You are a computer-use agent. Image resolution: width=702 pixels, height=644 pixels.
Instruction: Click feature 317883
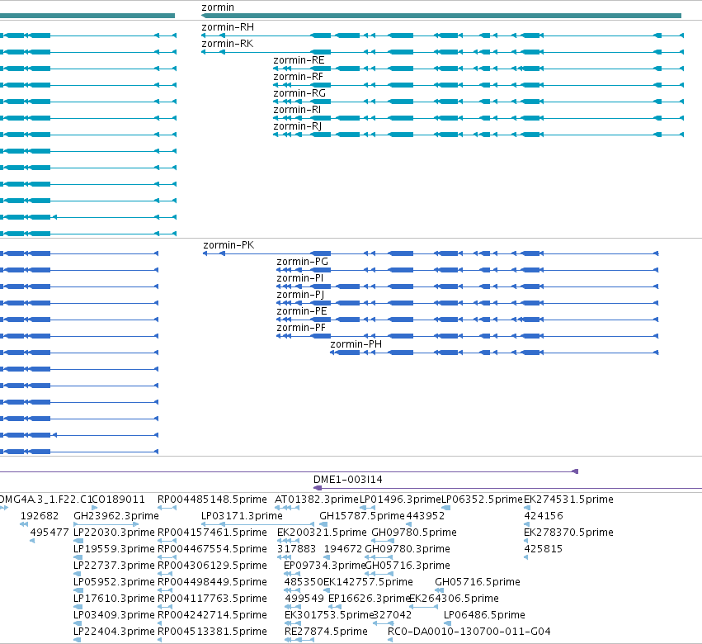(x=296, y=549)
